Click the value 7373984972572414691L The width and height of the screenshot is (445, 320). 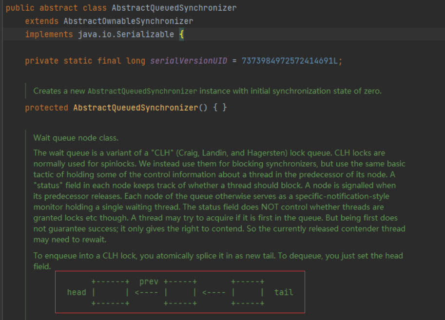click(290, 61)
